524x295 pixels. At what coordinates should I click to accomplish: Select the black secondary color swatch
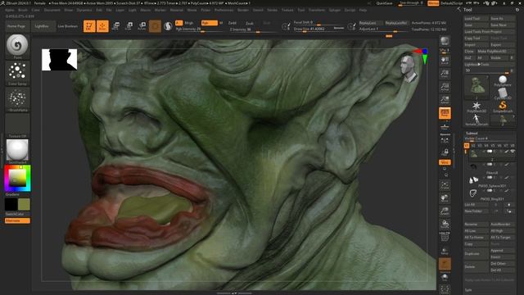tap(11, 204)
